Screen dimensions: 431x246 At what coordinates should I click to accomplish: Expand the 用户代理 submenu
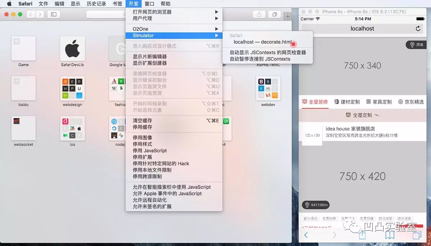pyautogui.click(x=174, y=18)
